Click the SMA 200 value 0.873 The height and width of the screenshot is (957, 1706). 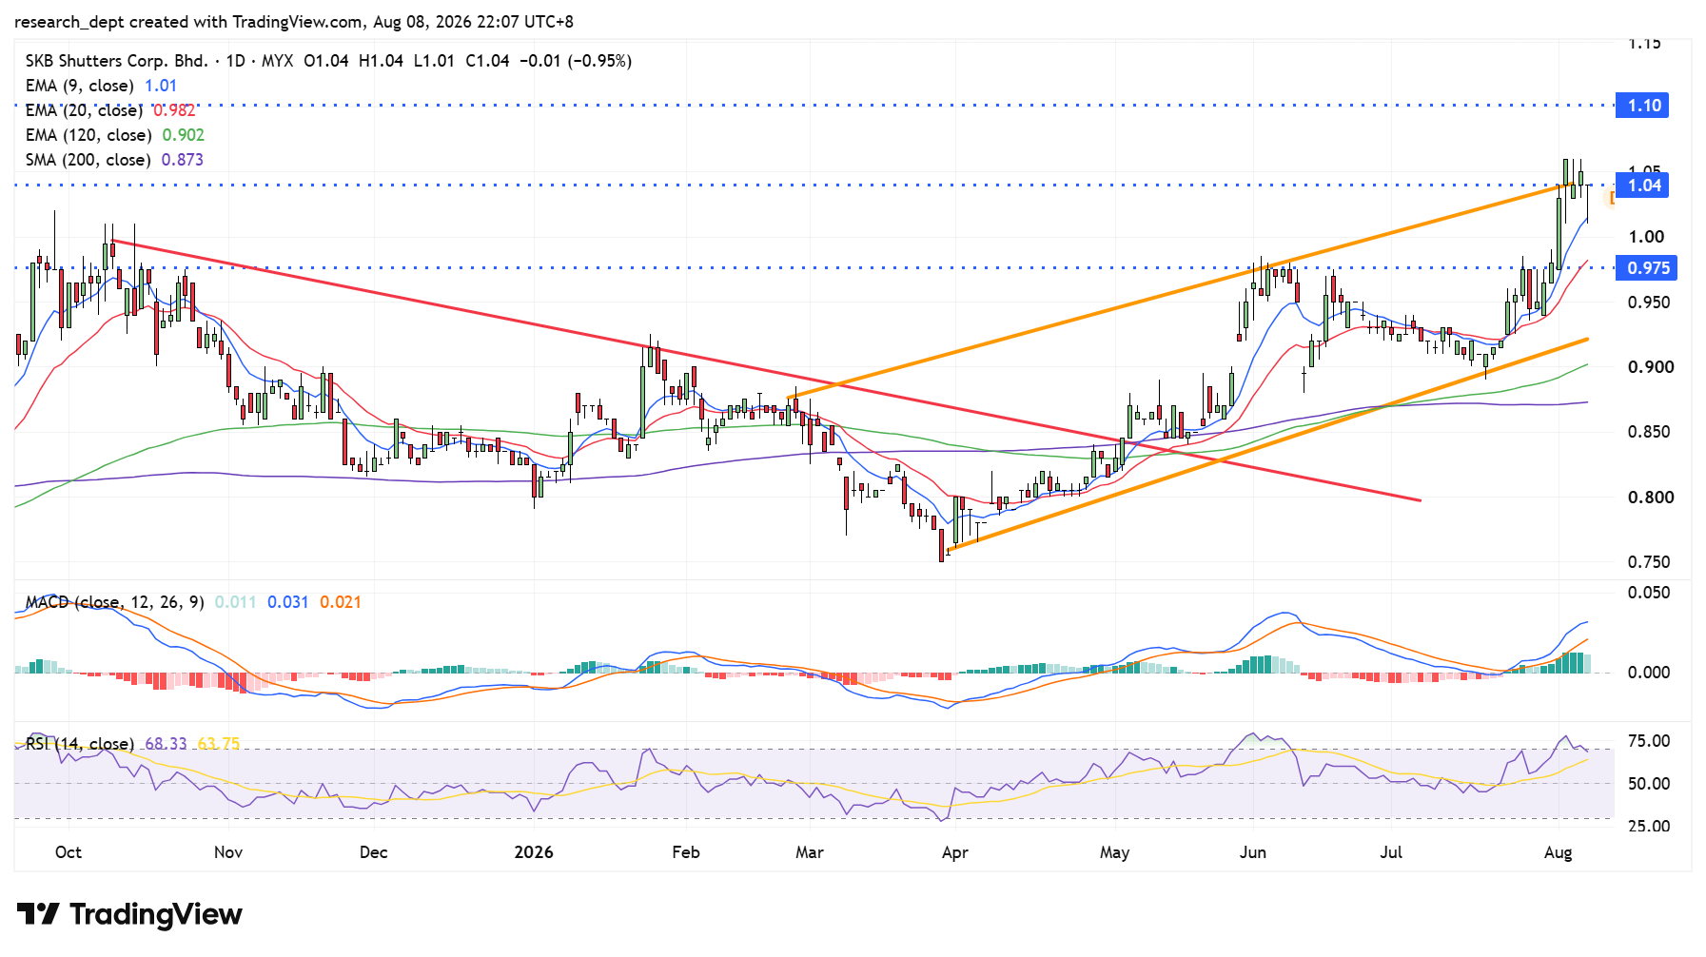183,160
